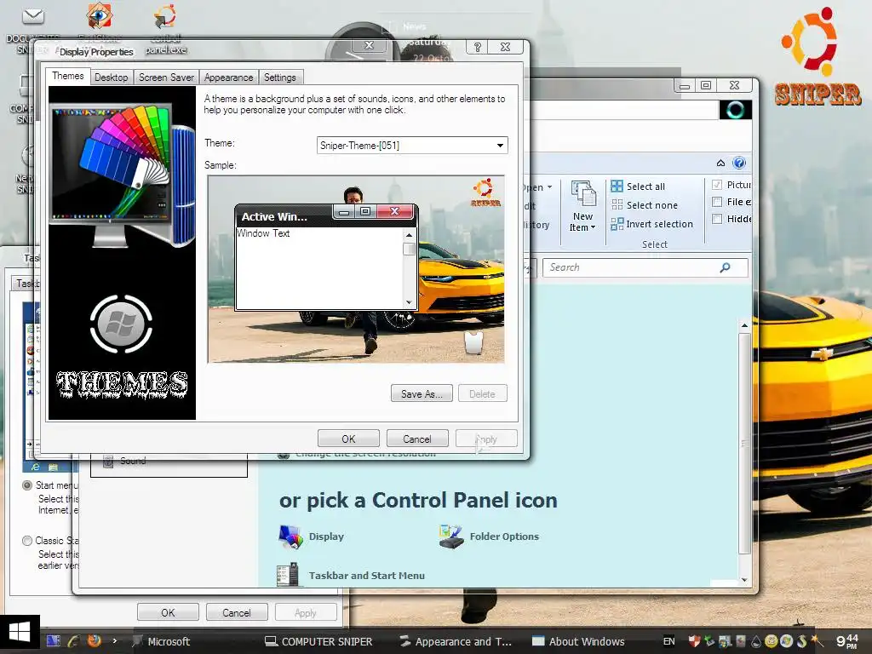Open the Display control panel link
872x654 pixels.
[326, 536]
